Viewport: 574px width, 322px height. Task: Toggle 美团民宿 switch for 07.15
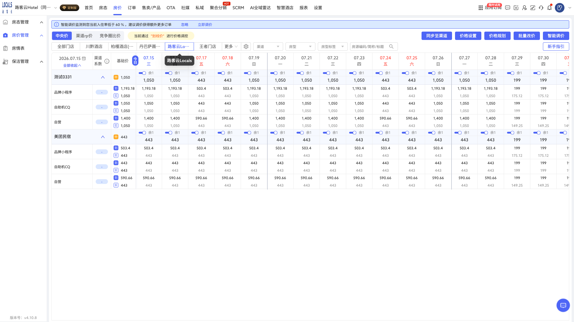[x=142, y=133]
